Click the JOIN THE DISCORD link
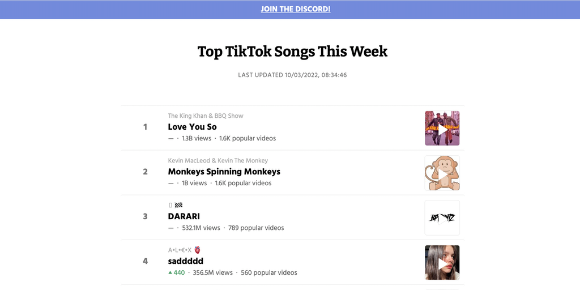580x290 pixels. [295, 9]
